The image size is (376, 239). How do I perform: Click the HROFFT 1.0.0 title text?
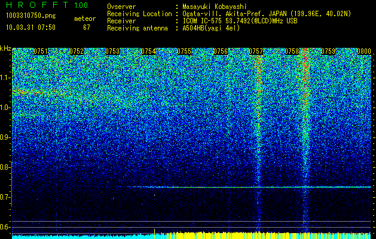[x=47, y=5]
